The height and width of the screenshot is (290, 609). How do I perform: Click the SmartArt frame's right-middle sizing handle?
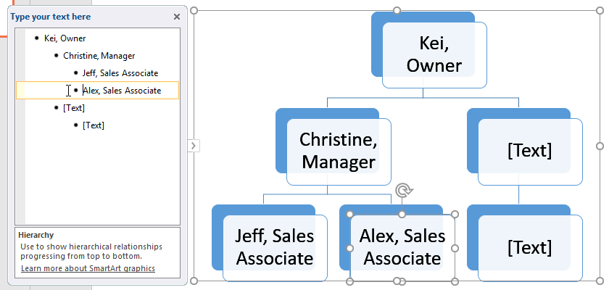click(600, 146)
